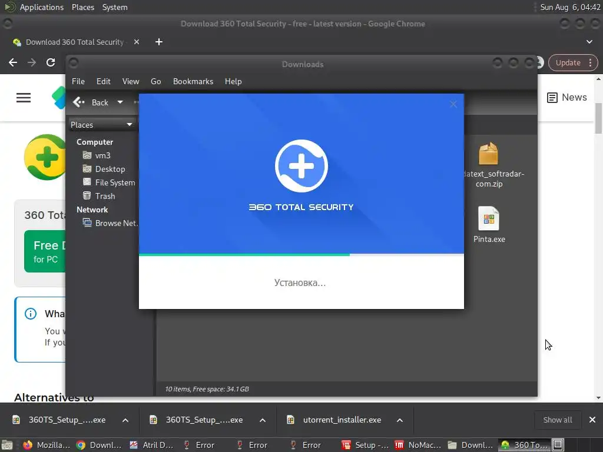Open a new Chrome tab with plus icon
This screenshot has width=603, height=452.
(x=159, y=42)
